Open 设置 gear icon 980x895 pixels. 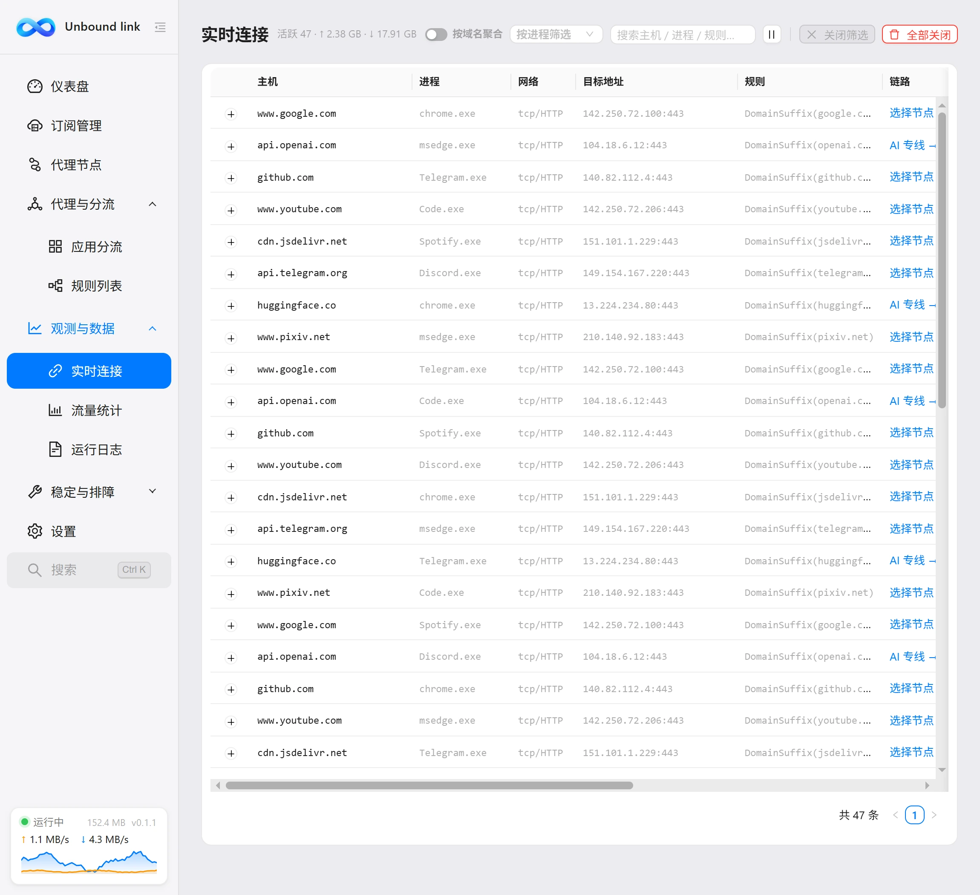pyautogui.click(x=35, y=531)
